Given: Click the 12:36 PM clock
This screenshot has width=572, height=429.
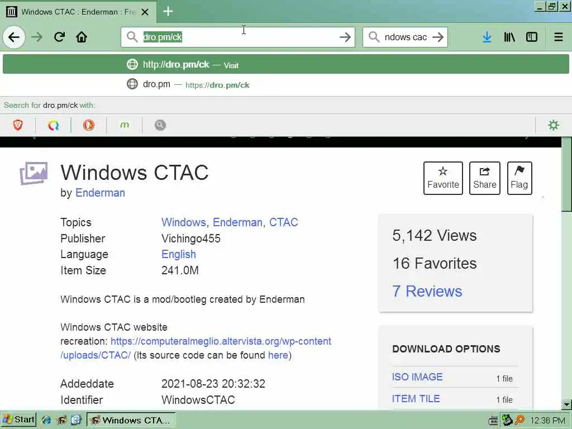Looking at the screenshot, I should [x=547, y=420].
